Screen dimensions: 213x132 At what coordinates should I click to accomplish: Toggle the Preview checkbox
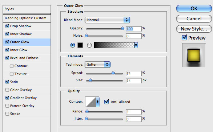[184, 37]
